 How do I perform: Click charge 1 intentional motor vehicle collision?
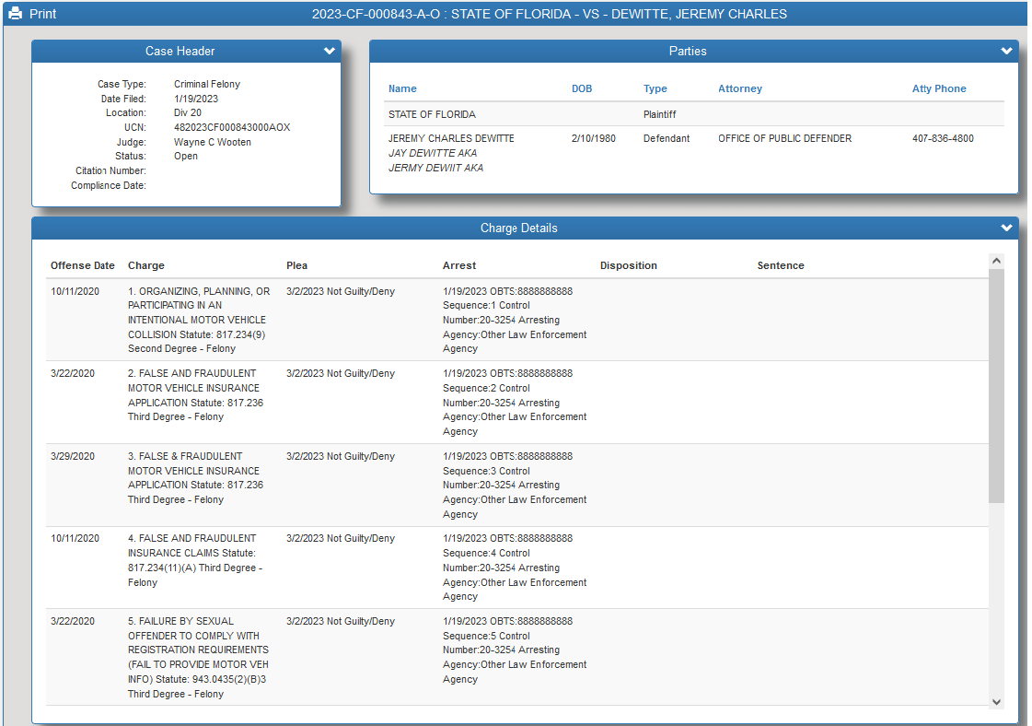pos(199,321)
